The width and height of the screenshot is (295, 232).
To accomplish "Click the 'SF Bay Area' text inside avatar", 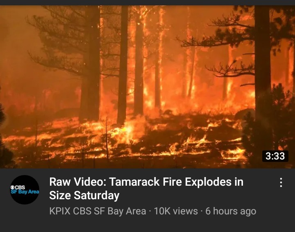I will pos(25,192).
